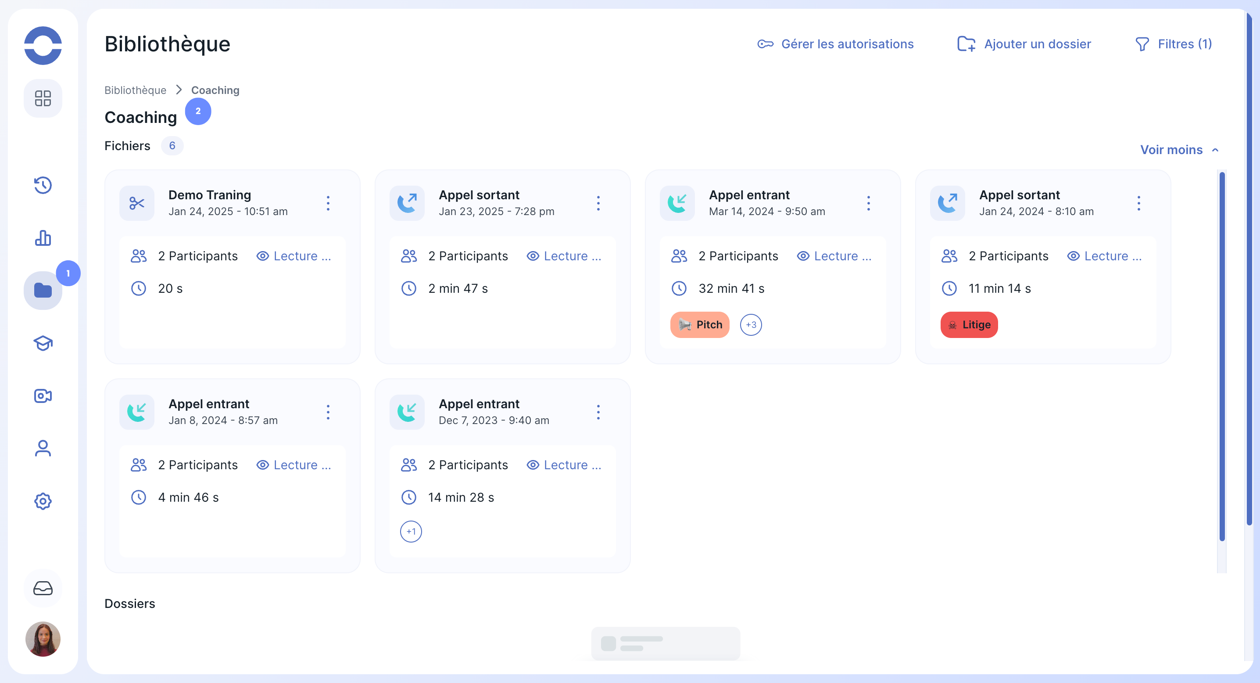The image size is (1260, 683).
Task: Open the dashboard grid icon in sidebar
Action: click(x=43, y=98)
